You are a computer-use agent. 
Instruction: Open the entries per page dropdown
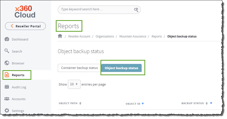click(x=74, y=84)
